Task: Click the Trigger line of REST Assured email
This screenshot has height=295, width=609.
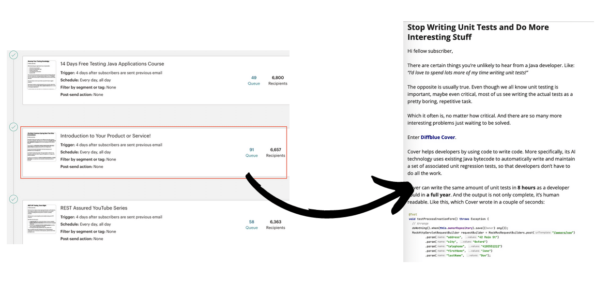Action: 111,217
